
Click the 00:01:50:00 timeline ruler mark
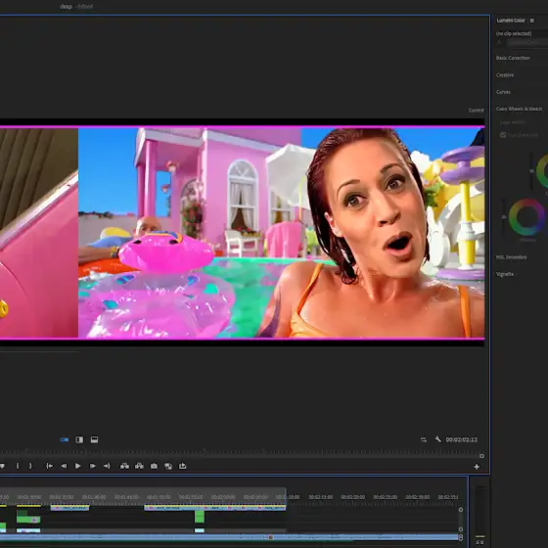[159, 497]
